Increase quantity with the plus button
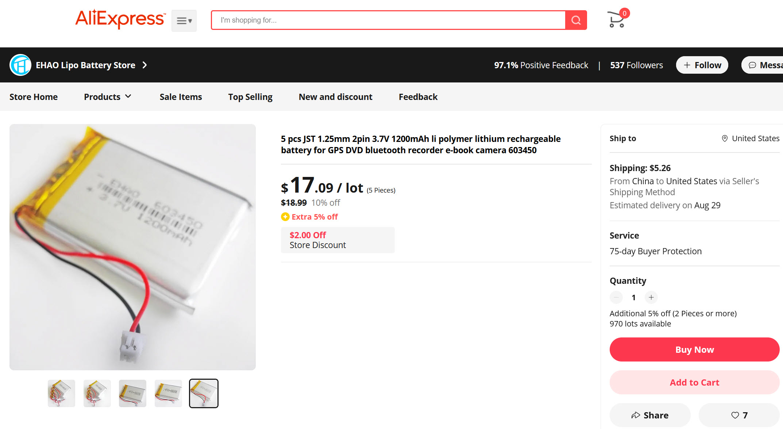The height and width of the screenshot is (429, 783). pyautogui.click(x=651, y=297)
